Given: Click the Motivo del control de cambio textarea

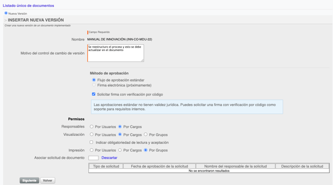Looking at the screenshot, I should pyautogui.click(x=115, y=53).
